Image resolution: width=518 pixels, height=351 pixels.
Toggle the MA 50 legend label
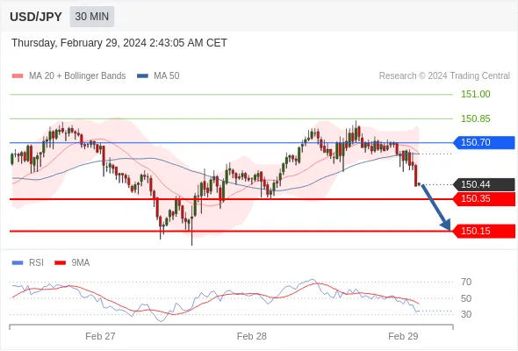tap(167, 76)
